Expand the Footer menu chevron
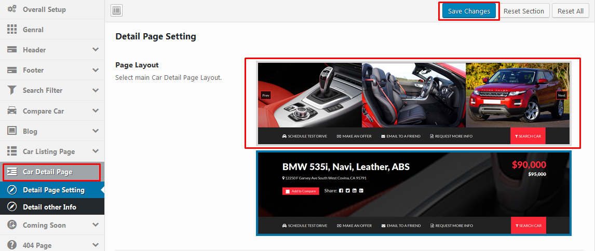The image size is (595, 251). [96, 70]
